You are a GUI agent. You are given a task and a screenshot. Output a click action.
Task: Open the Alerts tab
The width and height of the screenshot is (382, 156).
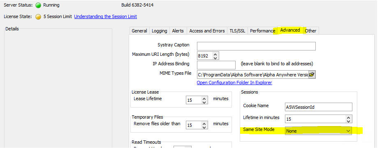[x=178, y=31]
